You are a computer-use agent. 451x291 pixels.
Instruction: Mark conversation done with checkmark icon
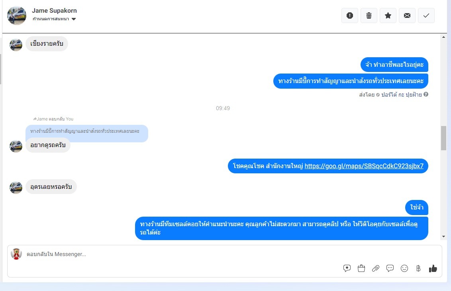[x=426, y=16]
